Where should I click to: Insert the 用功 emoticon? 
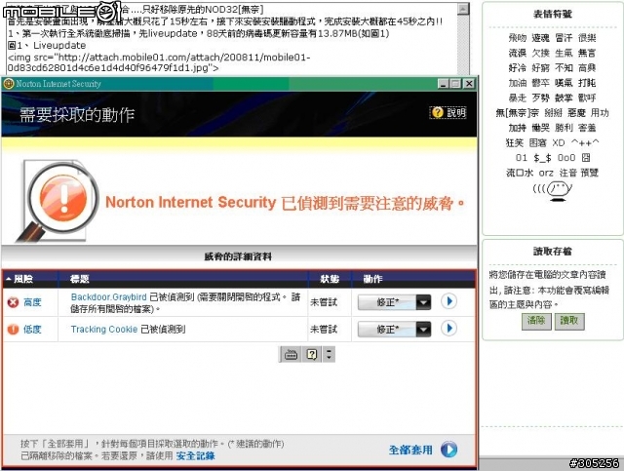600,113
